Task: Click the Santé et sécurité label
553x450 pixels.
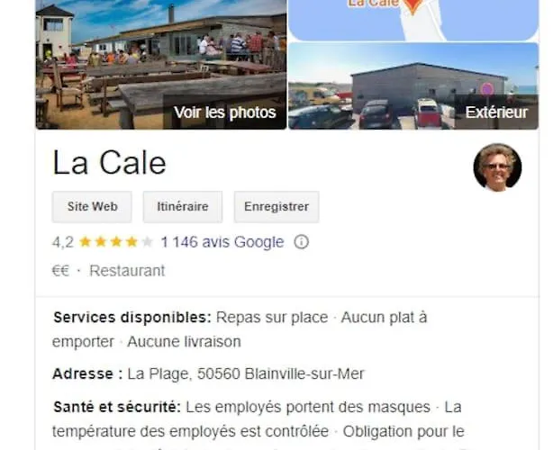Action: click(x=117, y=408)
